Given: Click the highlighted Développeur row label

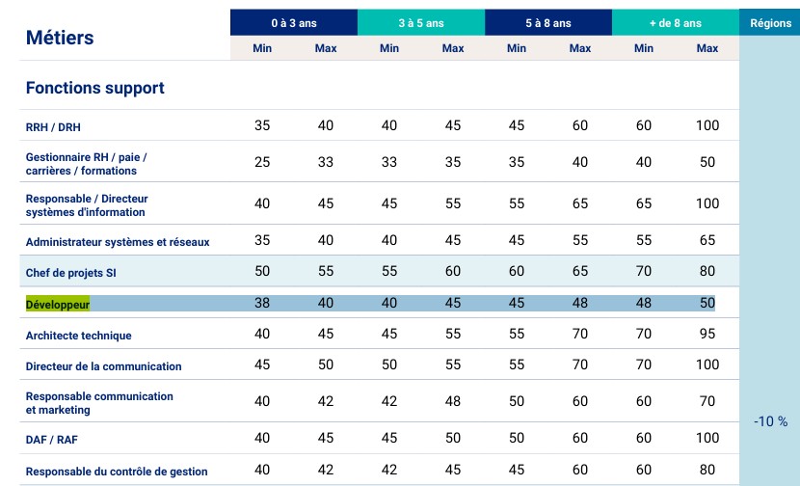Looking at the screenshot, I should point(58,305).
